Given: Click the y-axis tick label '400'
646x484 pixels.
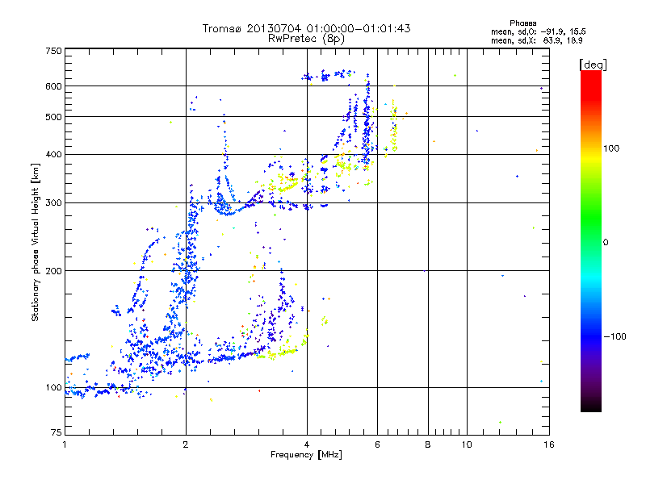Looking at the screenshot, I should [53, 154].
